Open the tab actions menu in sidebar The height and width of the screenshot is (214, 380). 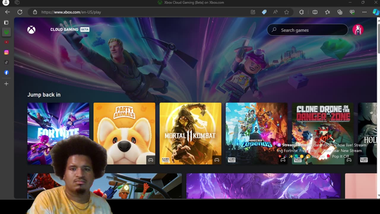[x=6, y=23]
